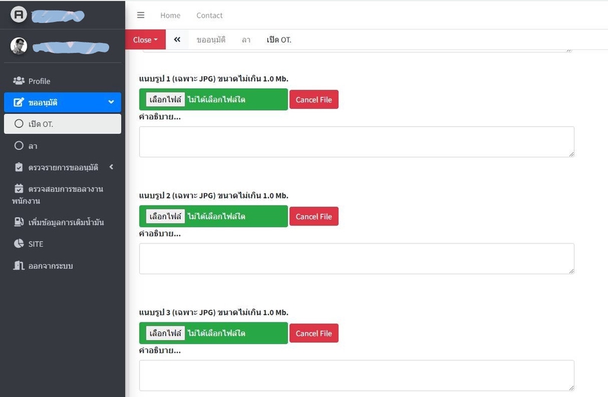The height and width of the screenshot is (397, 608).
Task: Switch to the Contact menu item
Action: pyautogui.click(x=209, y=15)
